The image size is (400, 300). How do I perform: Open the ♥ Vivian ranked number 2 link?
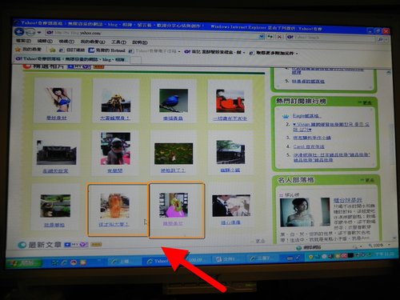point(330,127)
